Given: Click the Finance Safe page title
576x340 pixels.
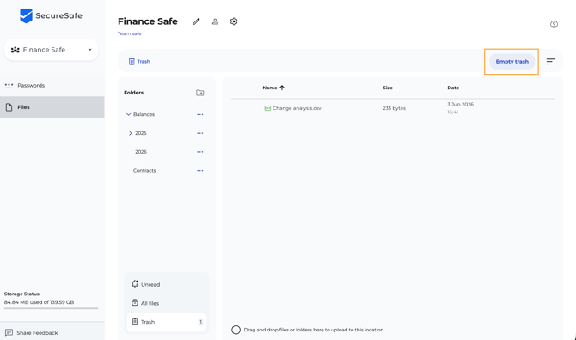Looking at the screenshot, I should click(x=148, y=21).
